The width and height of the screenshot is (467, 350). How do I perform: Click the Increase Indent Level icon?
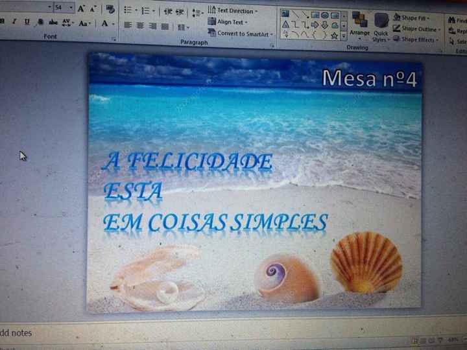pyautogui.click(x=180, y=12)
